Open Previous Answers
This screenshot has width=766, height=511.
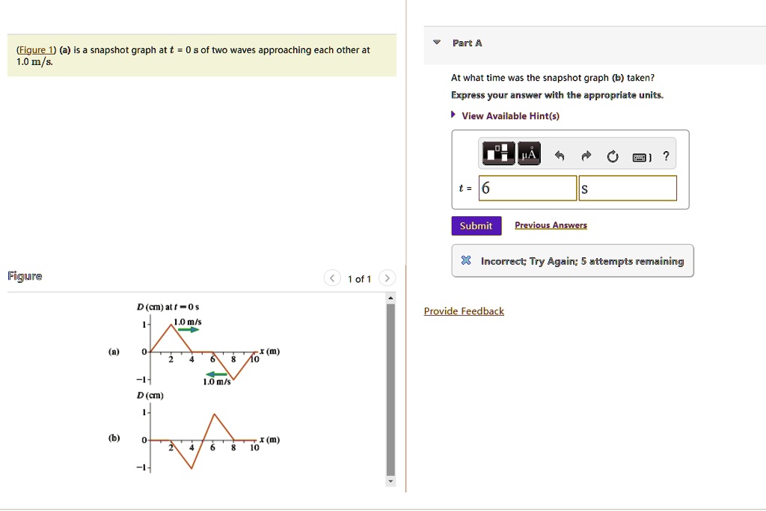[551, 224]
